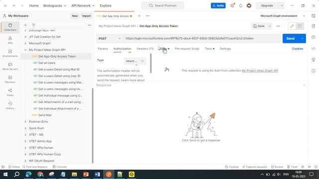Click the plus icon to create a collection
Image resolution: width=319 pixels, height=179 pixels.
[25, 25]
